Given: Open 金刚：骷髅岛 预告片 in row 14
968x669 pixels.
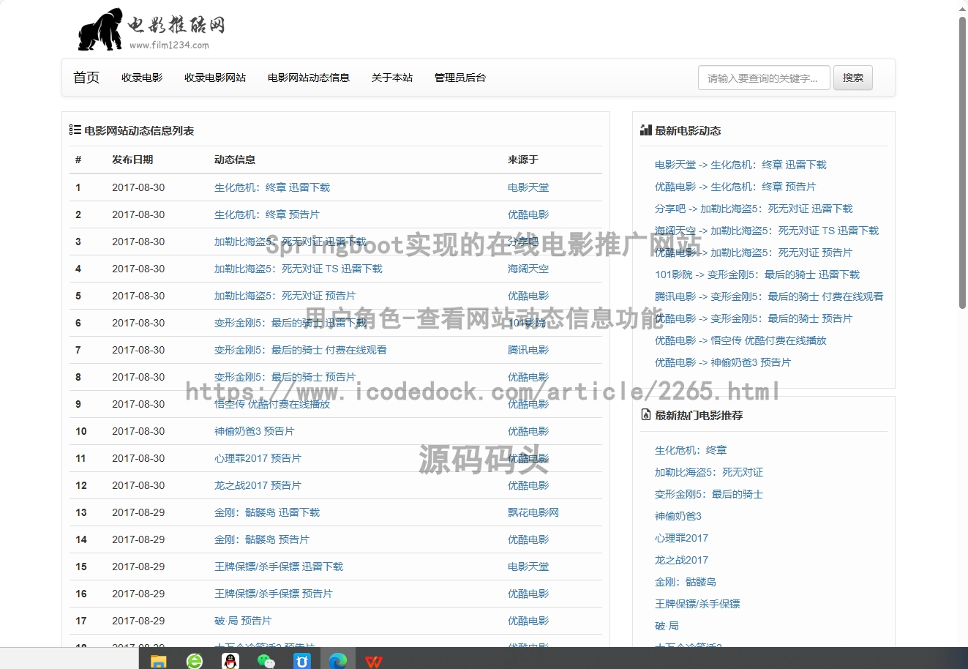Looking at the screenshot, I should point(262,539).
